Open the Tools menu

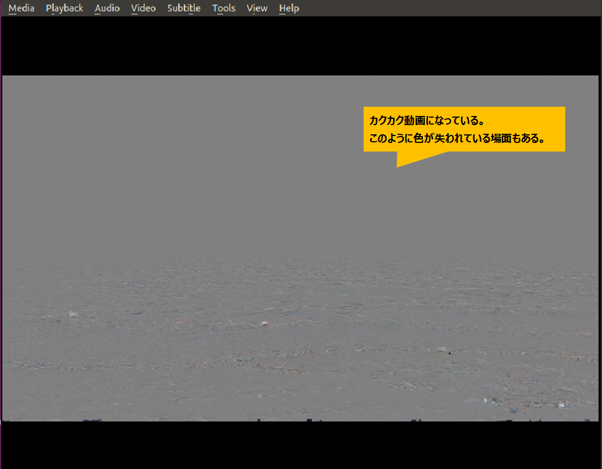tap(223, 8)
